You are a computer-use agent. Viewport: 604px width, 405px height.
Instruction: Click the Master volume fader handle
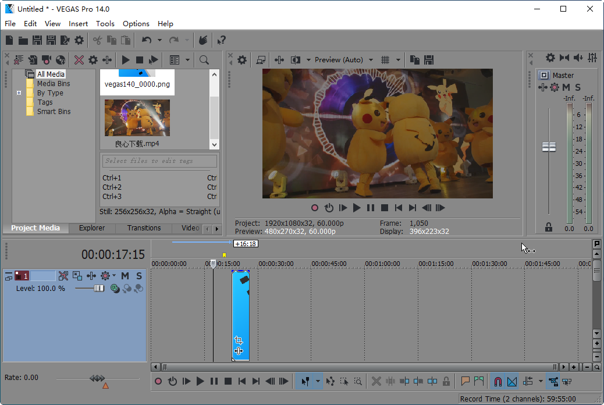pyautogui.click(x=549, y=147)
